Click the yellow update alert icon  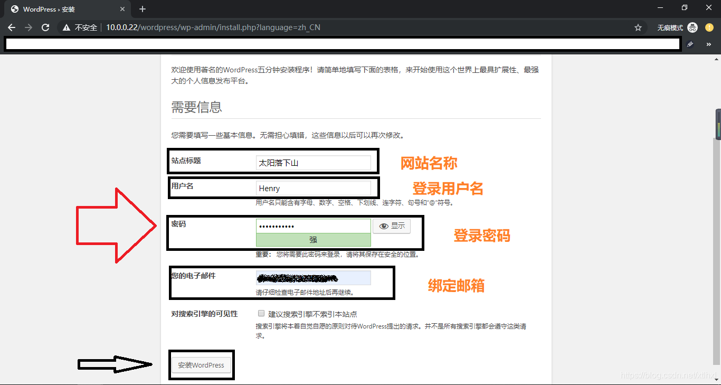click(709, 27)
